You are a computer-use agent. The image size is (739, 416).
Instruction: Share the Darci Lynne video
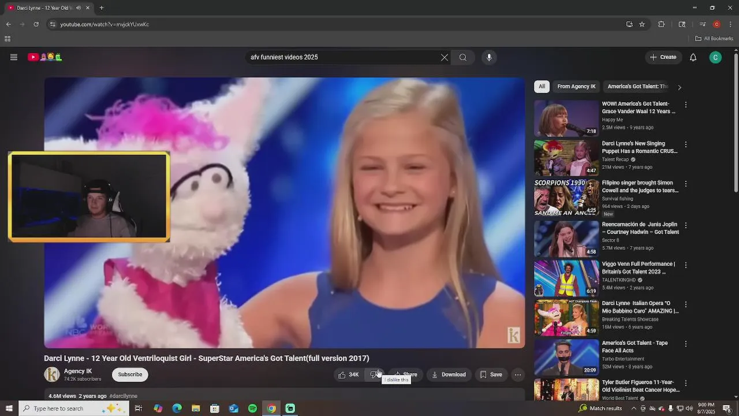(405, 374)
